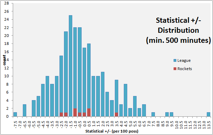
Task: Select the x-axis tick label '-7.5'
Action: pos(16,124)
